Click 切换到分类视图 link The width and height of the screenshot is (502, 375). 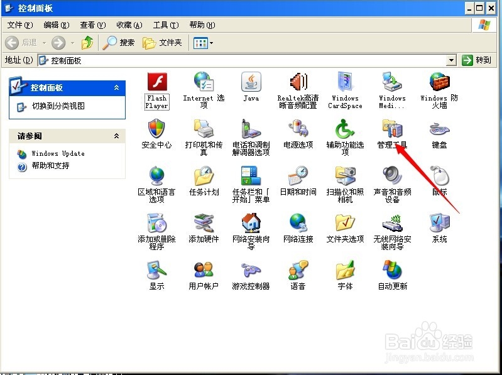tap(58, 106)
